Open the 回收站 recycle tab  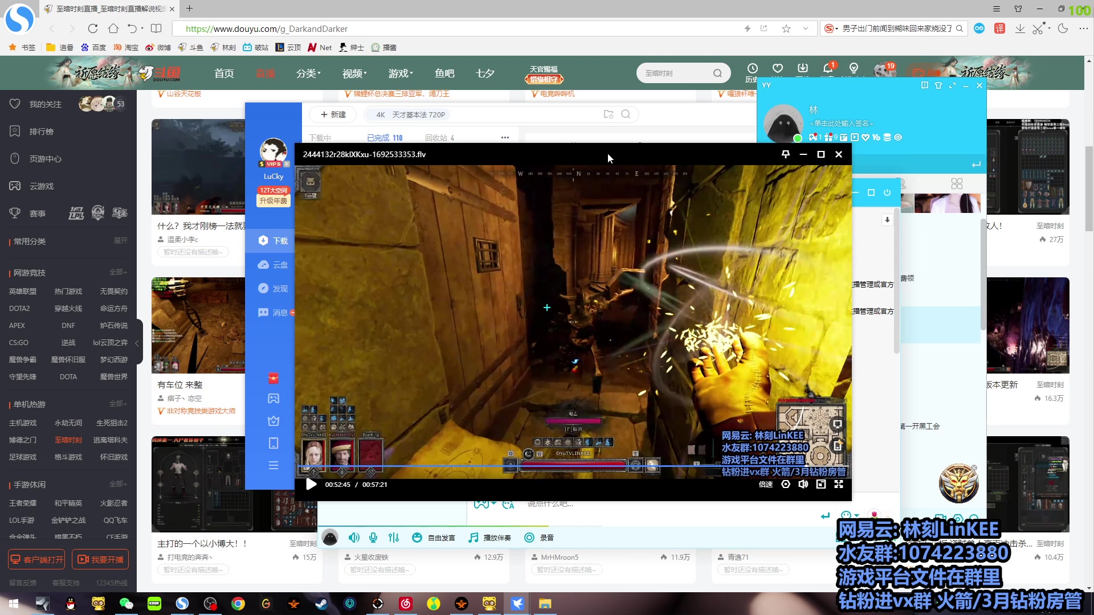(439, 138)
